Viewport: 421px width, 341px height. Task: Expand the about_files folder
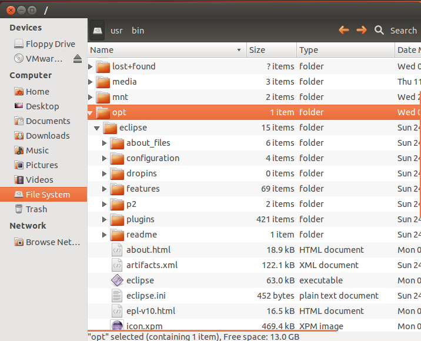point(104,143)
